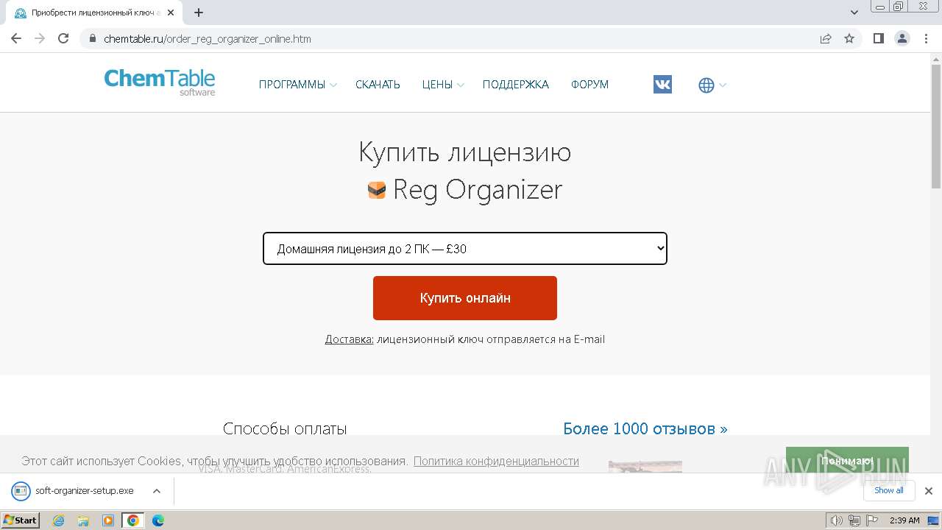Open the VK social network icon
The image size is (942, 530).
point(662,85)
